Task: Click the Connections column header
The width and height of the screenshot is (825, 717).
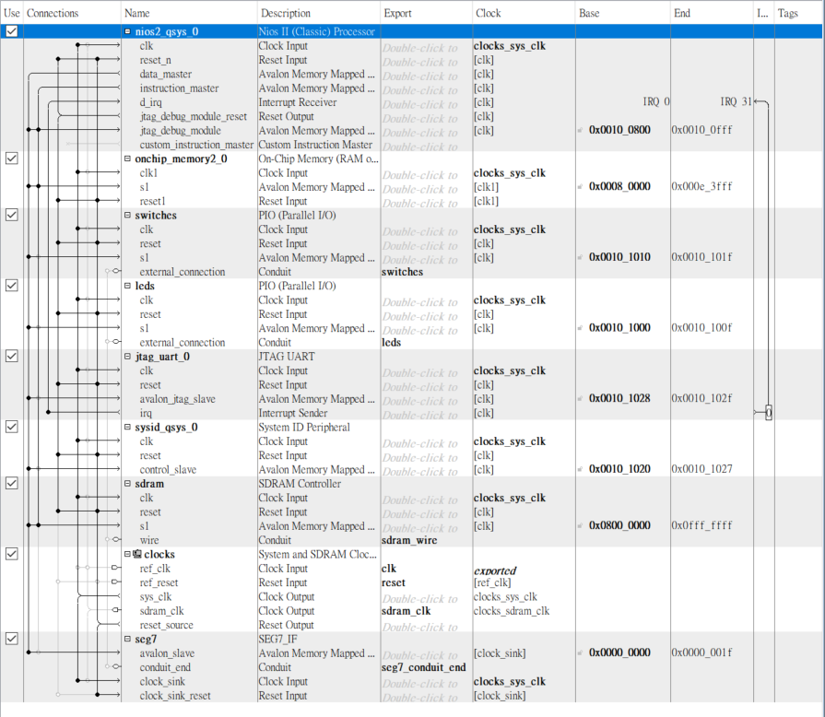Action: point(53,13)
